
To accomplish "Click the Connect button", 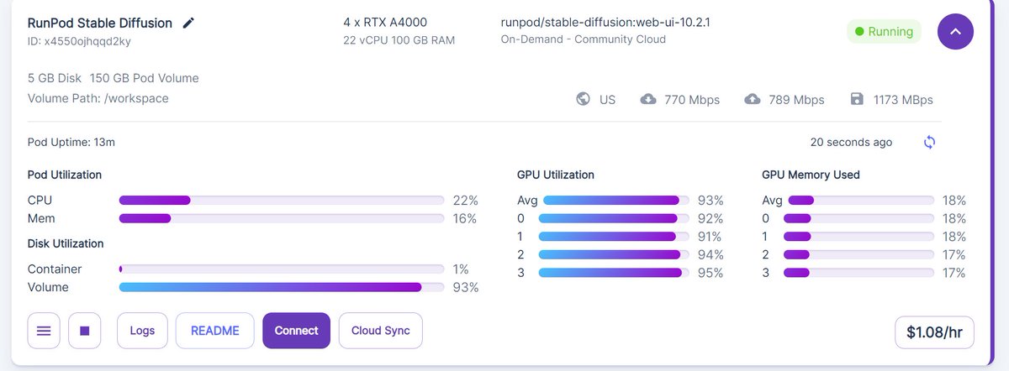I will (x=296, y=331).
